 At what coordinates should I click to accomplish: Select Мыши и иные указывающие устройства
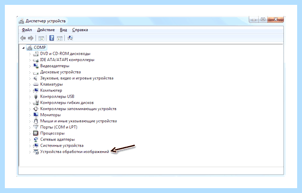tap(78, 121)
